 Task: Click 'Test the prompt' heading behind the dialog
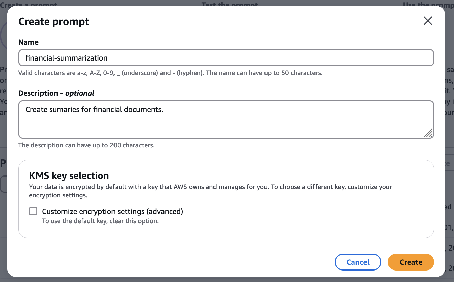point(230,4)
